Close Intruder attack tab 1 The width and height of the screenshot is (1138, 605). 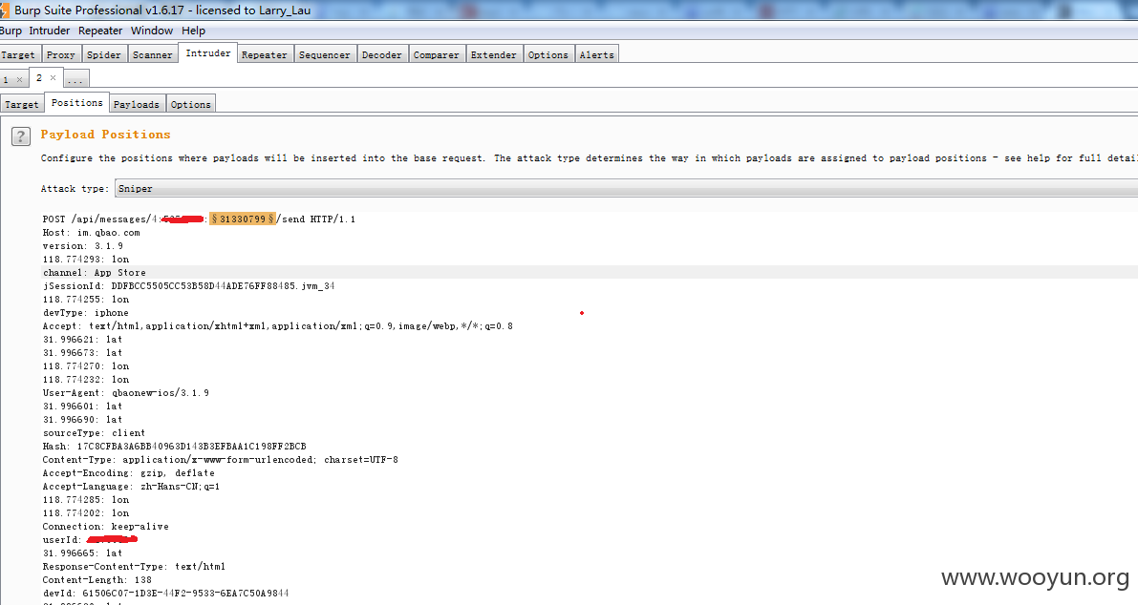pyautogui.click(x=20, y=80)
